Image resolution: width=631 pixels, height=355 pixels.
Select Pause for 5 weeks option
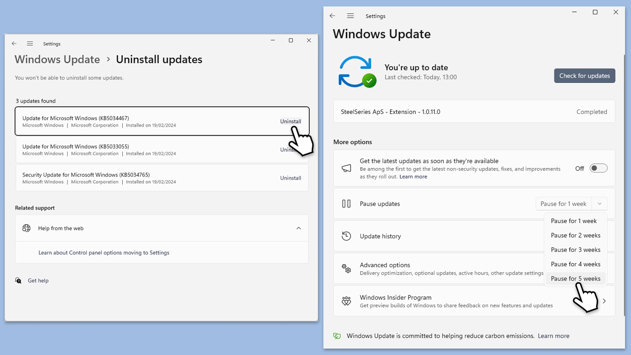575,279
